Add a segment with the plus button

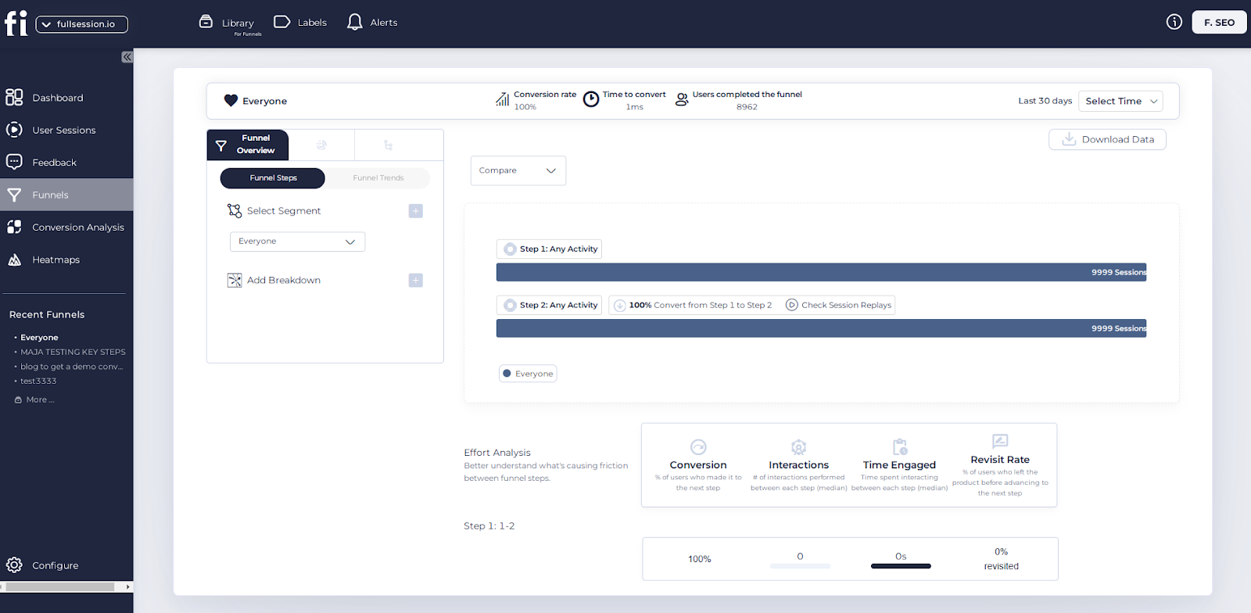(x=416, y=211)
